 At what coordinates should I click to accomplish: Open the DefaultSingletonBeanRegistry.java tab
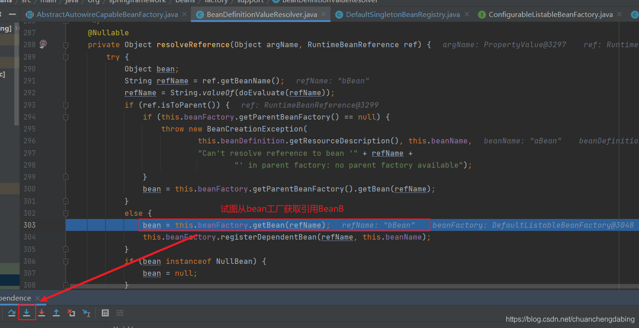(403, 15)
